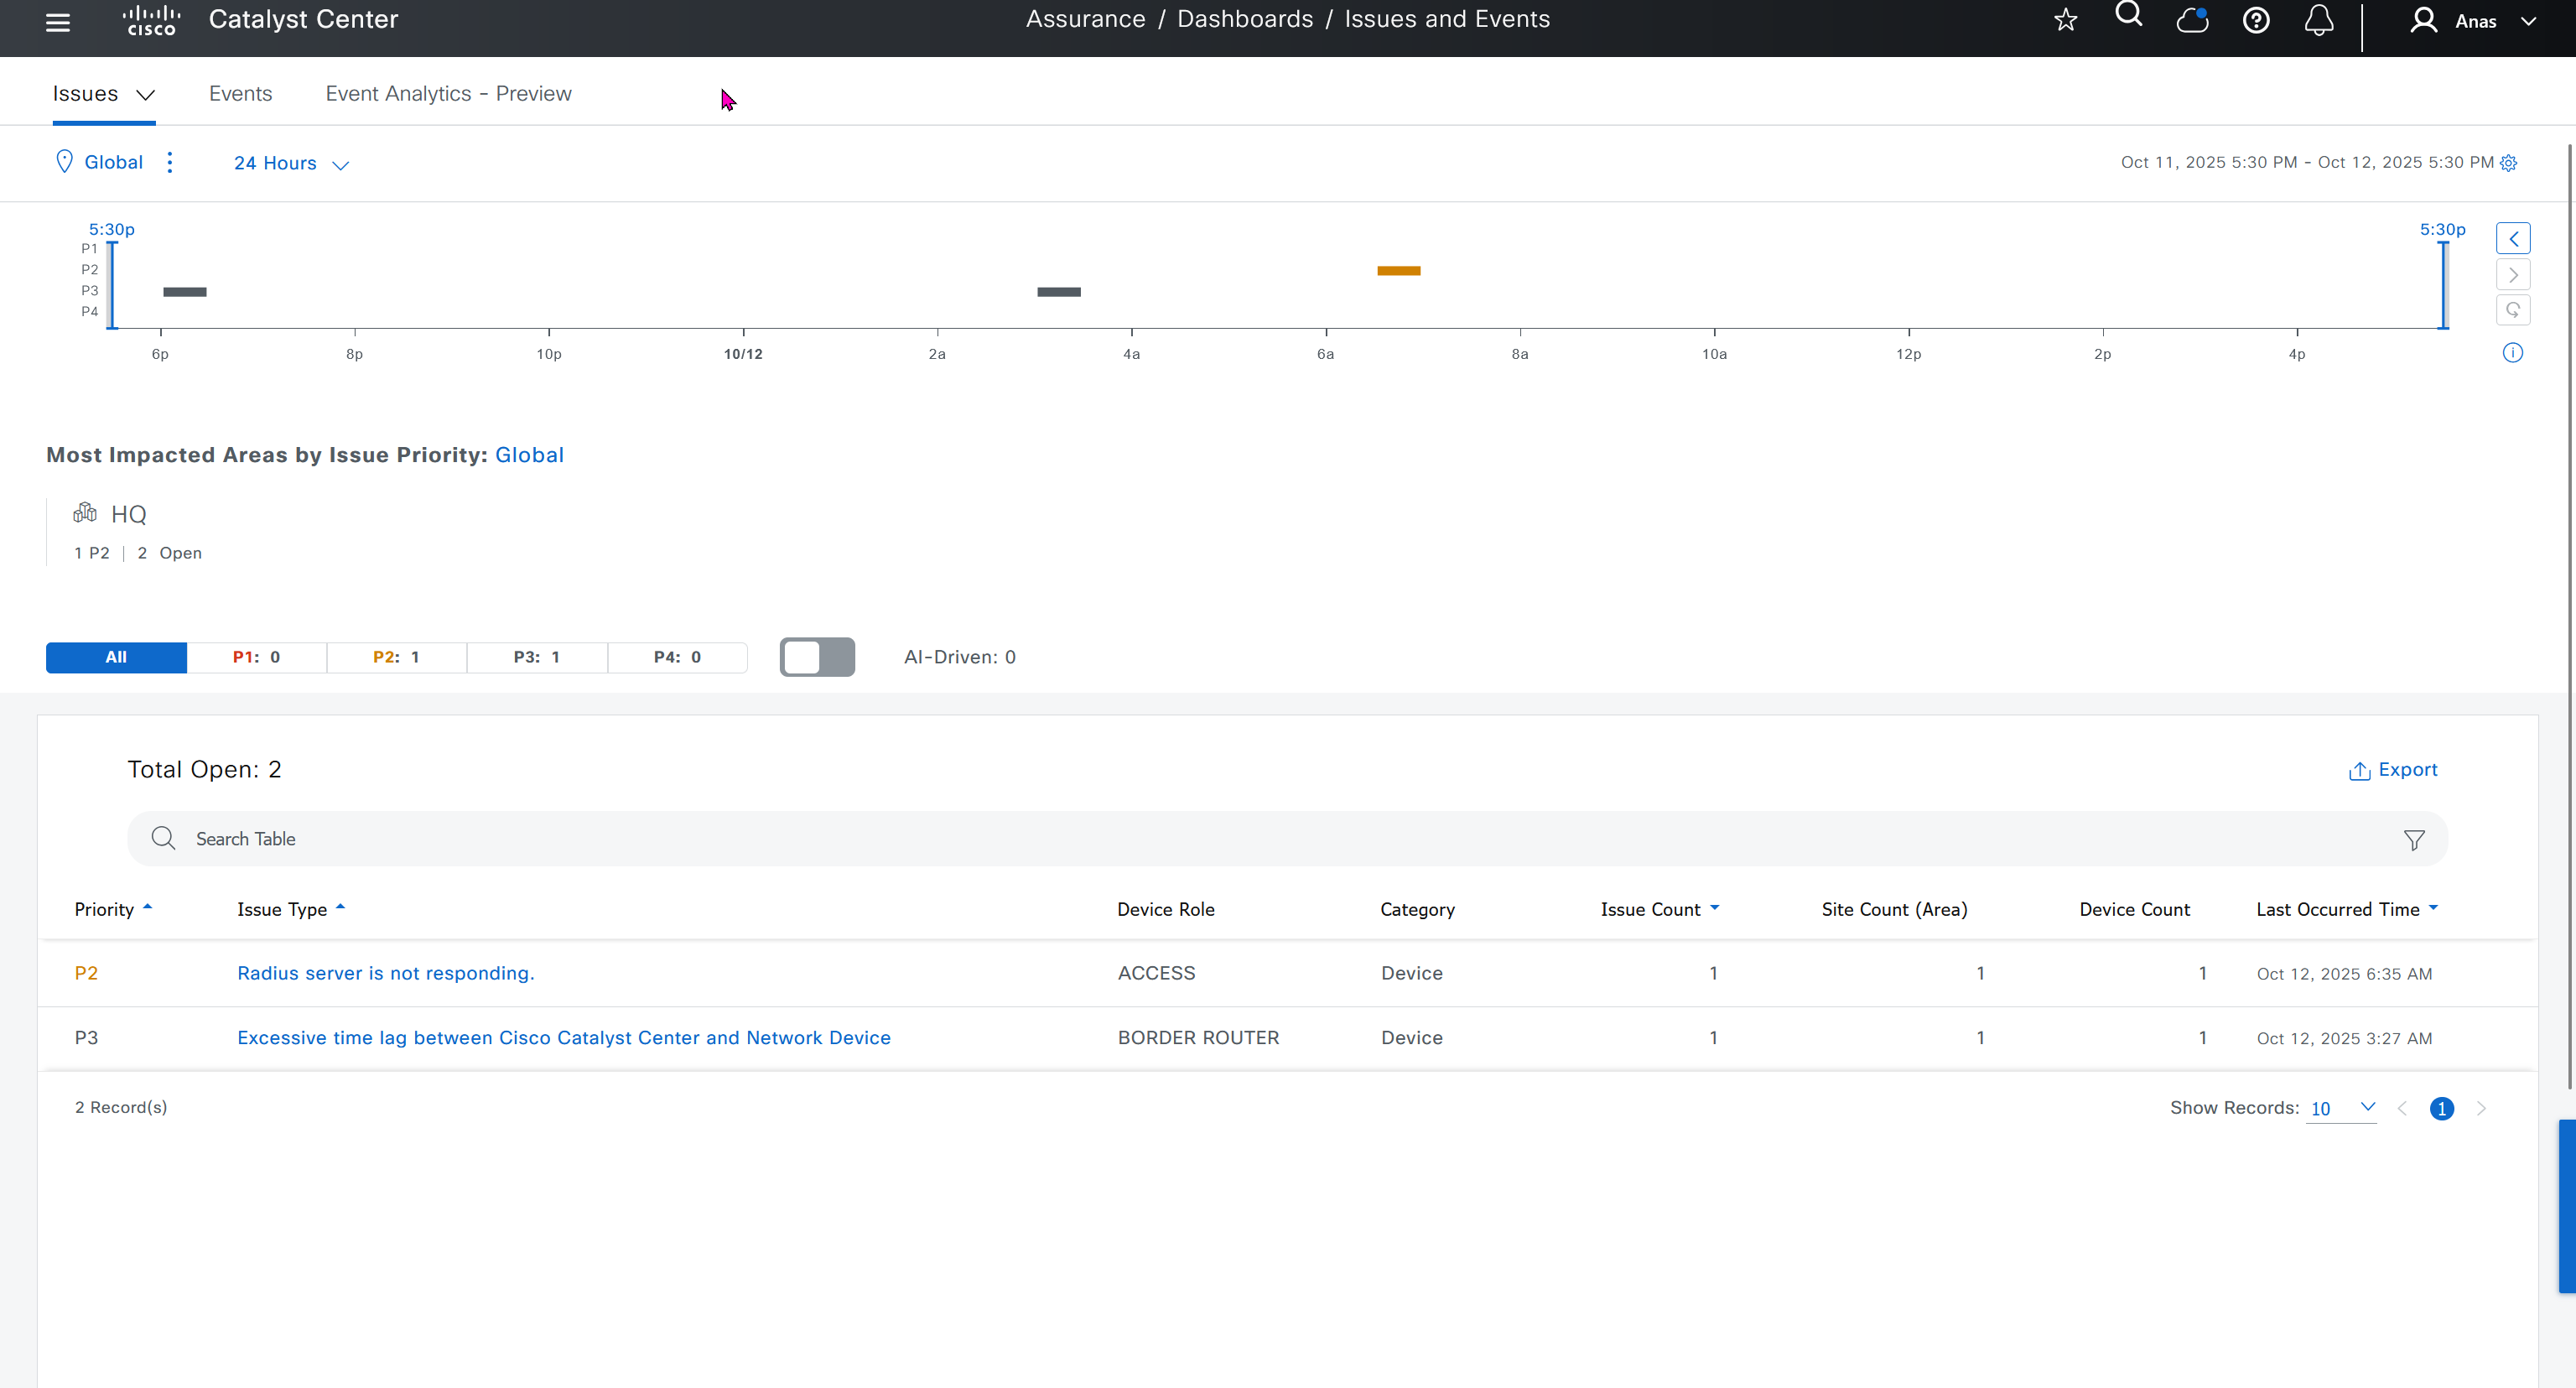2576x1388 pixels.
Task: Click the orange P2 timeline bar
Action: pos(1398,271)
